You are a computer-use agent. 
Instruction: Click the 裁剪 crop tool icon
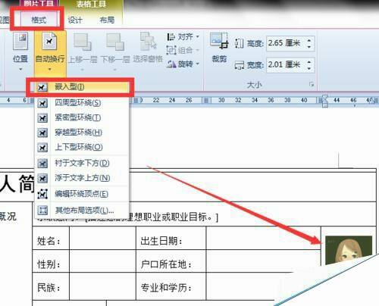tap(219, 41)
